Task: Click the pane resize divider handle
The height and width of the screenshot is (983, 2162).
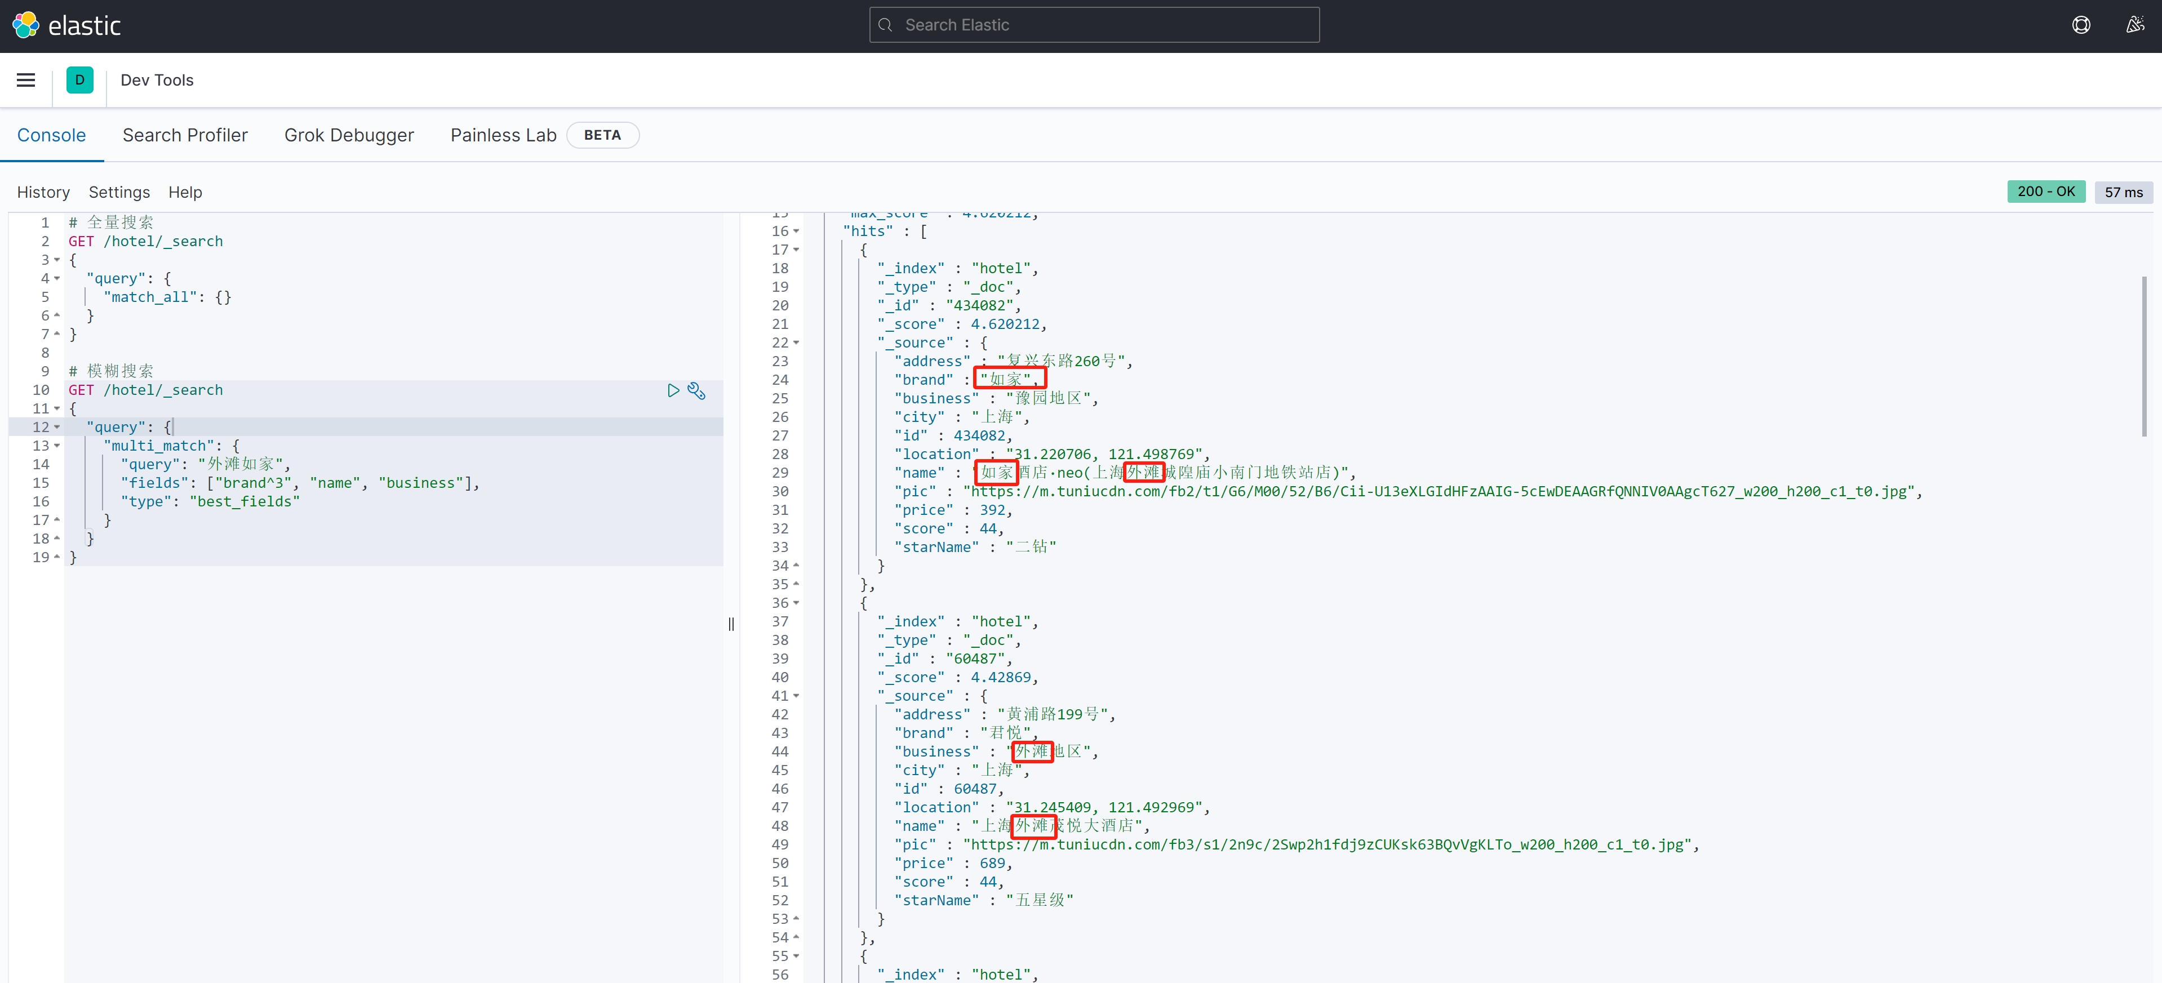Action: (x=731, y=624)
